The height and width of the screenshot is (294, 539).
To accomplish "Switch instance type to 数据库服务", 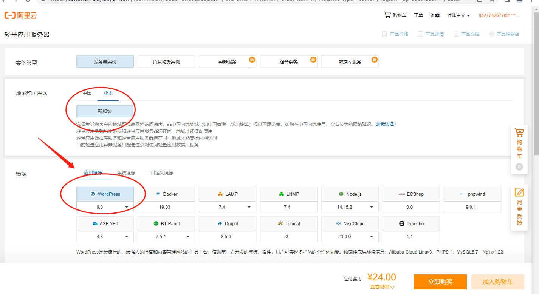I will [350, 61].
